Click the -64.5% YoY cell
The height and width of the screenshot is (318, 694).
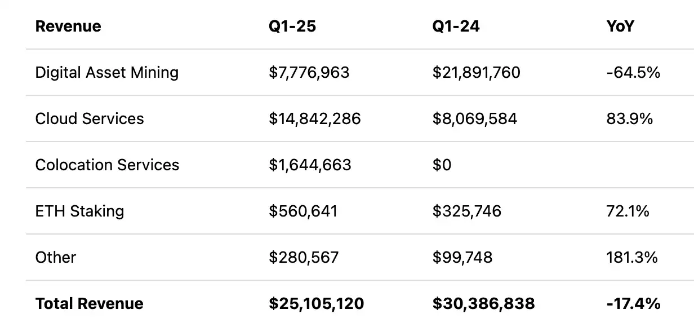click(633, 73)
